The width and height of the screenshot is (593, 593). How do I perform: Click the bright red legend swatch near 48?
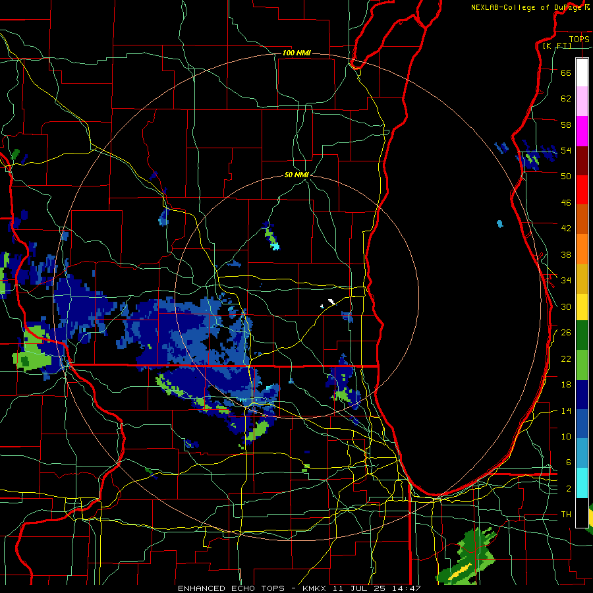[582, 190]
